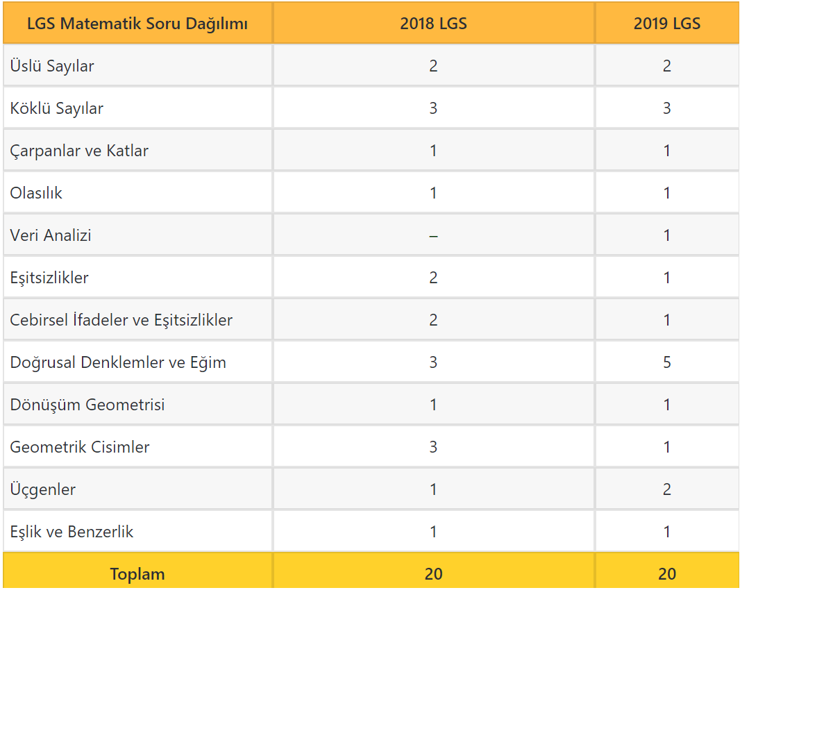
Task: Select 2018 value 1 for Dönüşüm Geometrisi
Action: tap(434, 405)
